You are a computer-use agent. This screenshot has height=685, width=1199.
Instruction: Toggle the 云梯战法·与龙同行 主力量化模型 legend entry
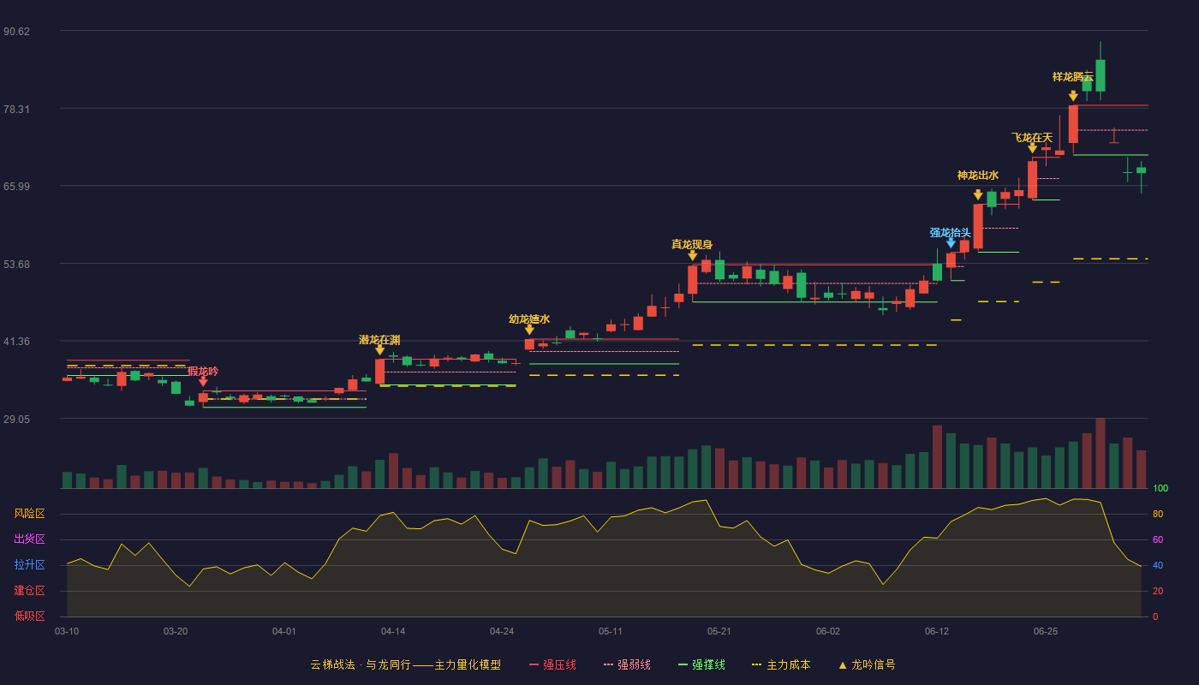406,664
